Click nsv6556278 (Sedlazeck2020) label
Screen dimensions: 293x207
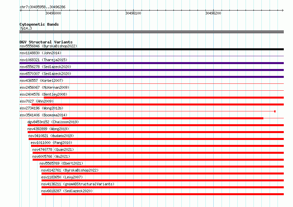(x=45, y=67)
